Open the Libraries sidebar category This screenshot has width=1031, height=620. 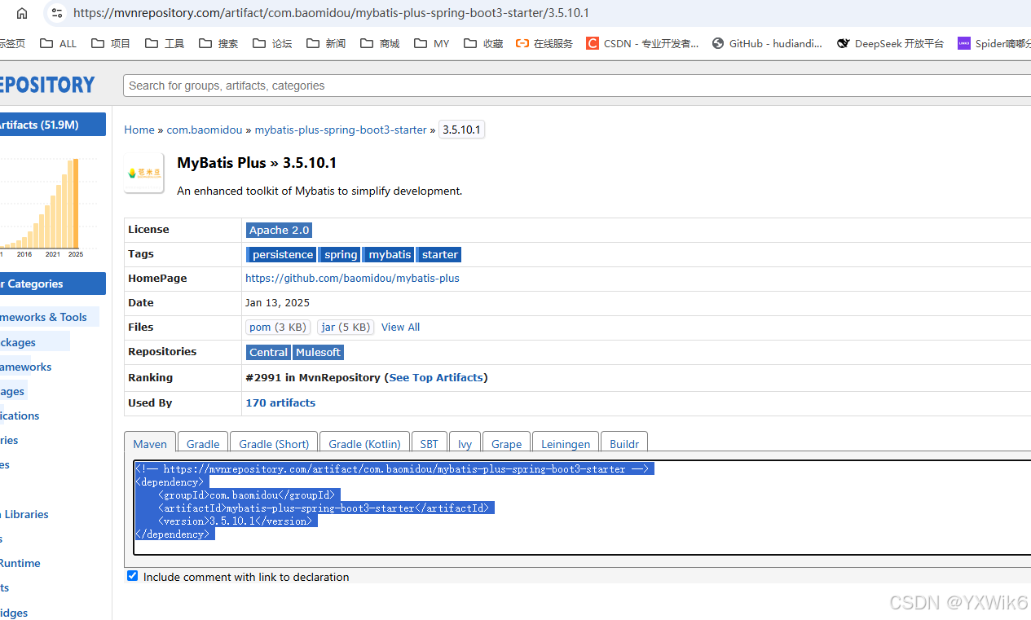point(24,514)
